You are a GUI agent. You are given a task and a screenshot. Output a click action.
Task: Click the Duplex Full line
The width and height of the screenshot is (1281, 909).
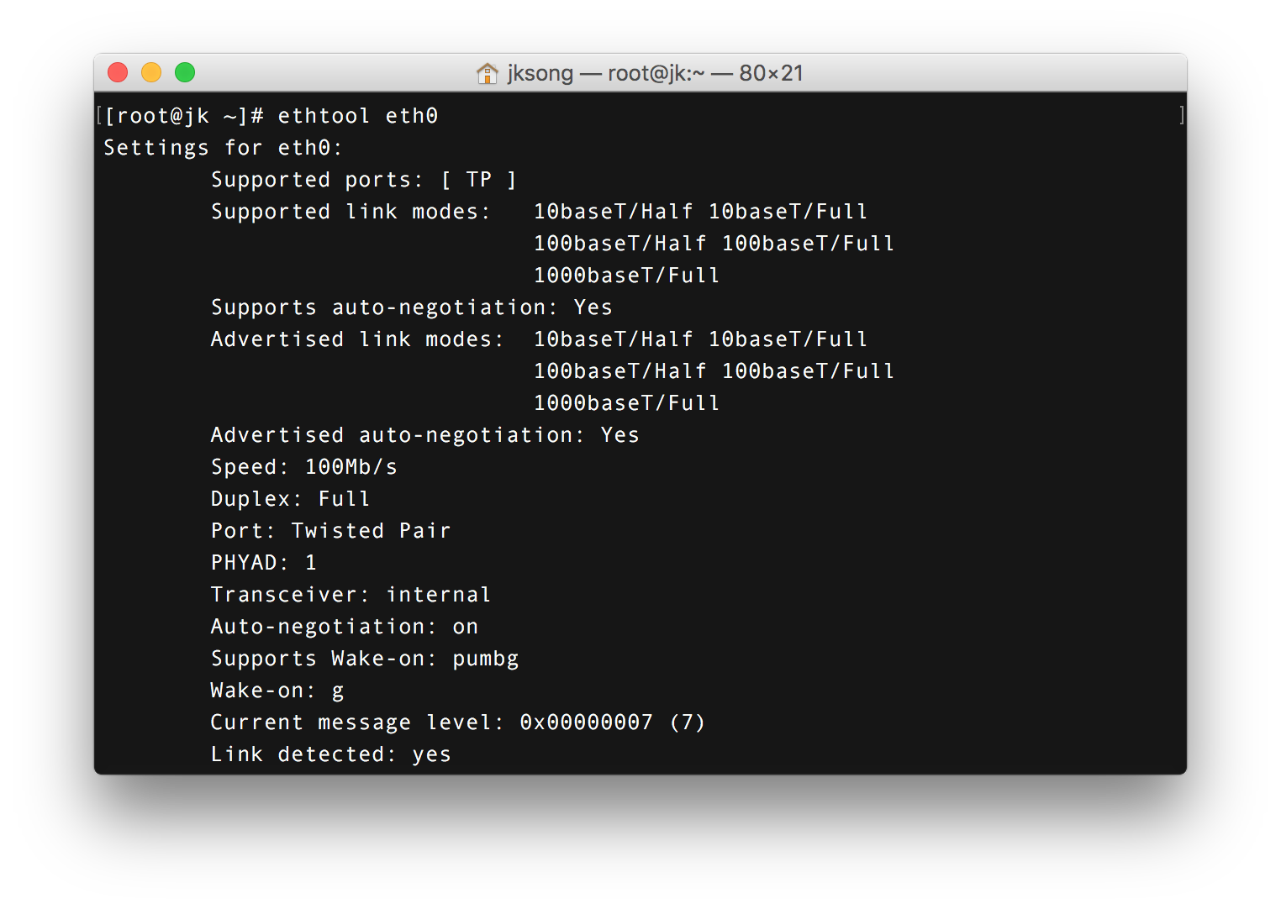[290, 499]
